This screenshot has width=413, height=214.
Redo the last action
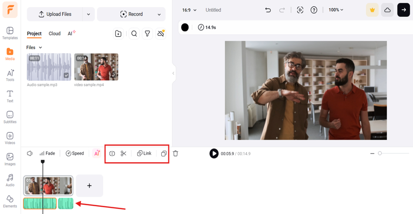coord(282,10)
